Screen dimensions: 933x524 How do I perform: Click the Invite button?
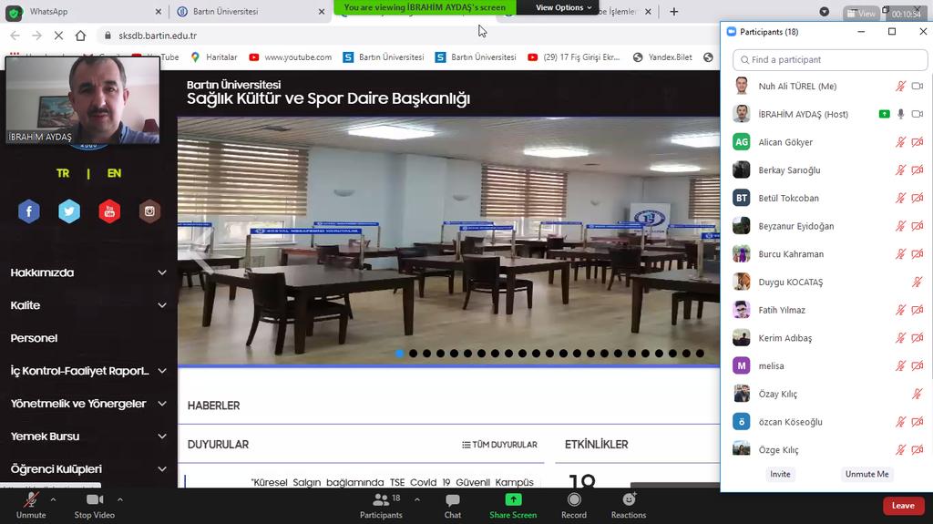click(780, 474)
